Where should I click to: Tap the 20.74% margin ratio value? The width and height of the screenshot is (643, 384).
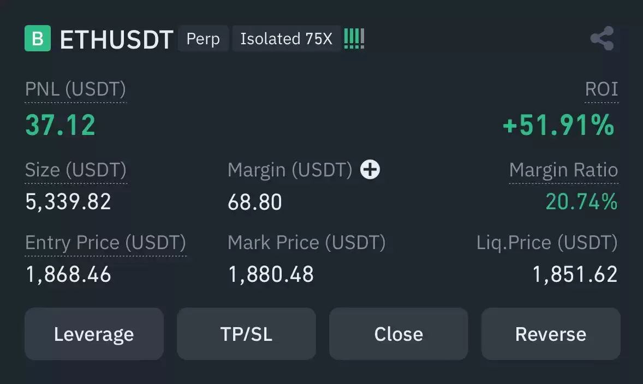click(581, 202)
